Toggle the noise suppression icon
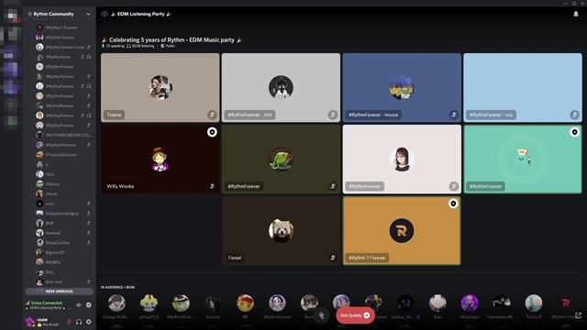The height and width of the screenshot is (330, 587). coord(79,305)
